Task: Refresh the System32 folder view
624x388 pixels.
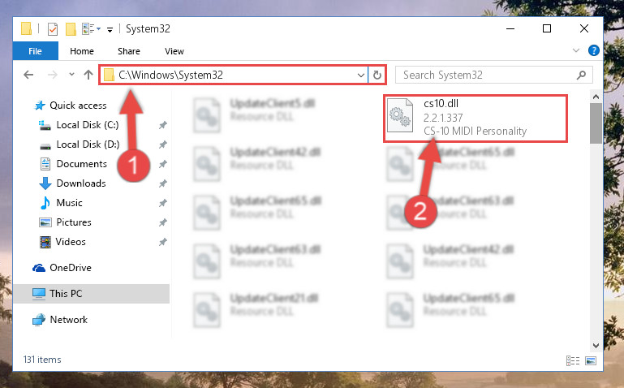Action: coord(377,75)
